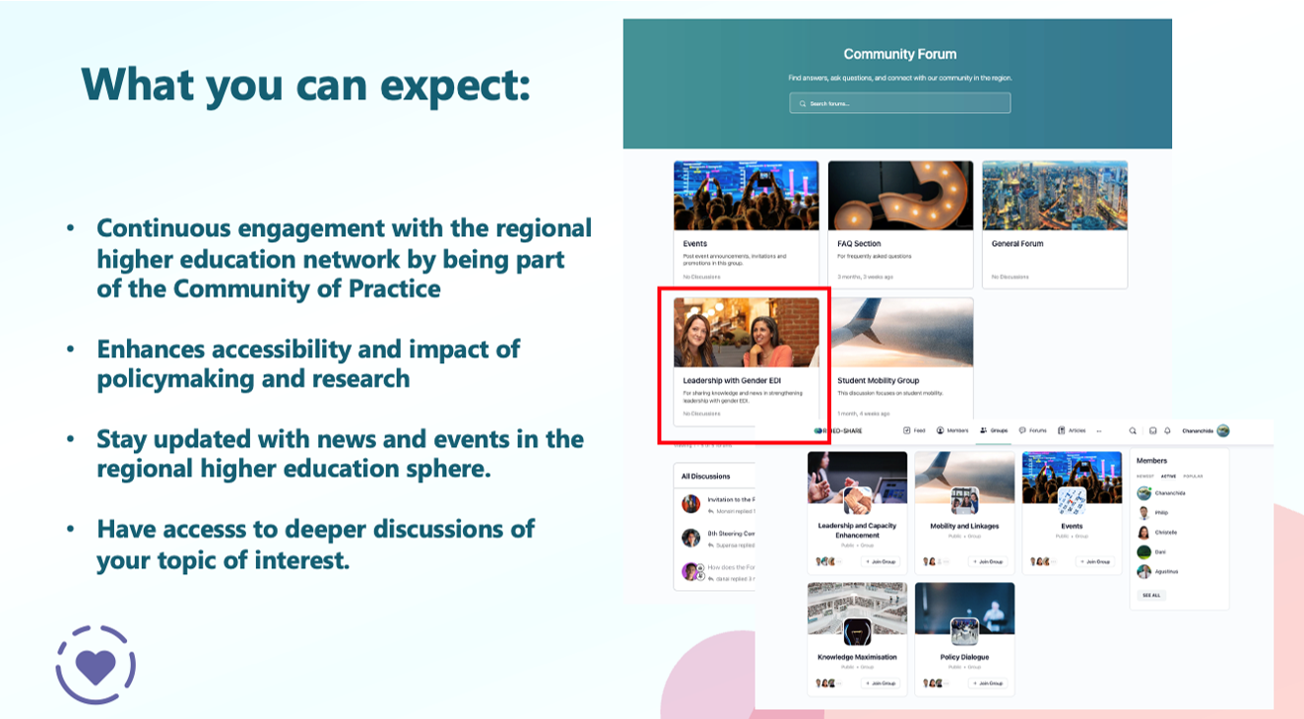This screenshot has height=719, width=1304.
Task: Click the search magnifier icon in navbar
Action: (x=1133, y=430)
